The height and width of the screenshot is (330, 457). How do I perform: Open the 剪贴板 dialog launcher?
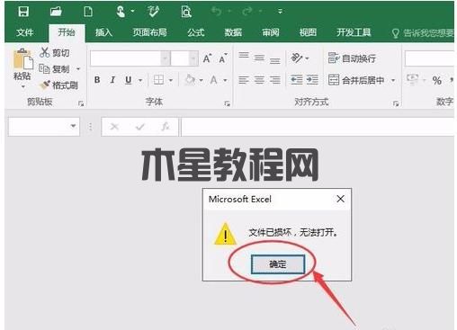tap(81, 103)
